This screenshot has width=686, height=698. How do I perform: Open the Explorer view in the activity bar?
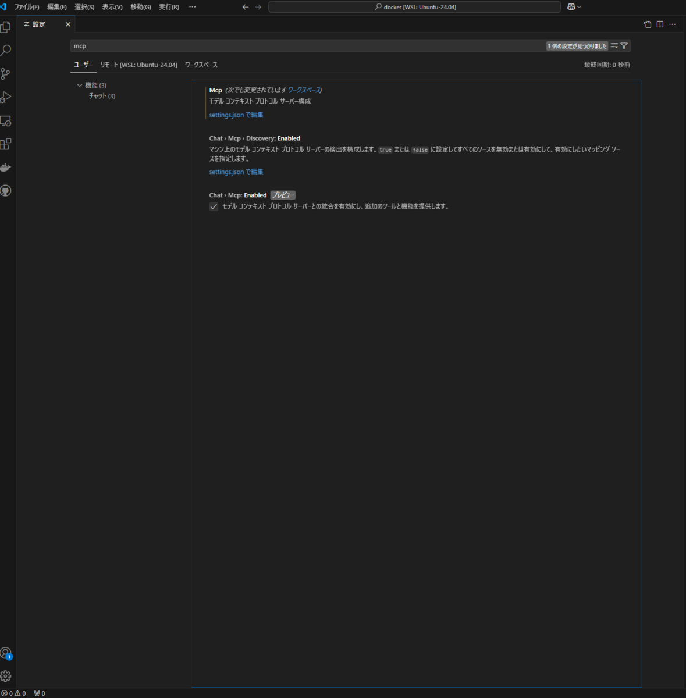(6, 27)
